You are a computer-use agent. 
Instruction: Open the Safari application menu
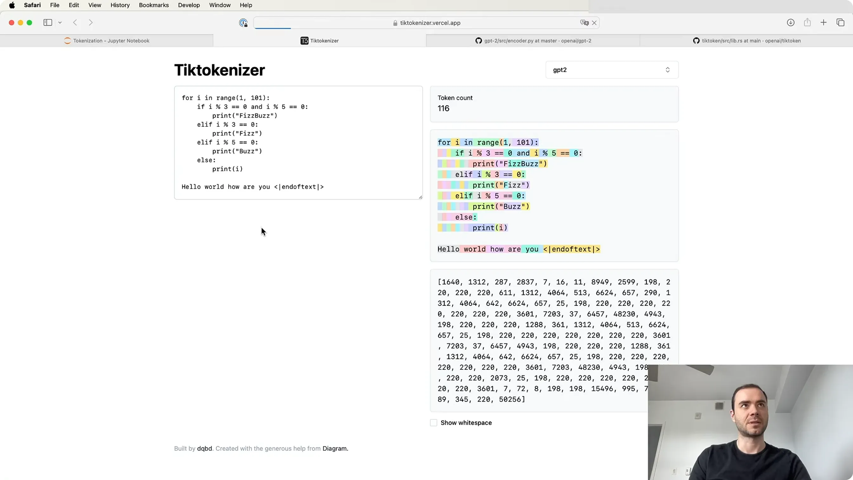click(32, 5)
